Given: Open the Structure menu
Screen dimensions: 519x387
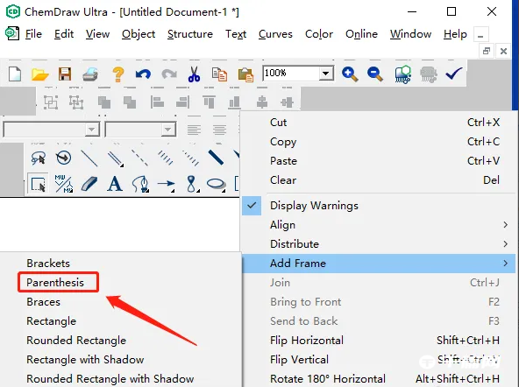Looking at the screenshot, I should (x=190, y=34).
